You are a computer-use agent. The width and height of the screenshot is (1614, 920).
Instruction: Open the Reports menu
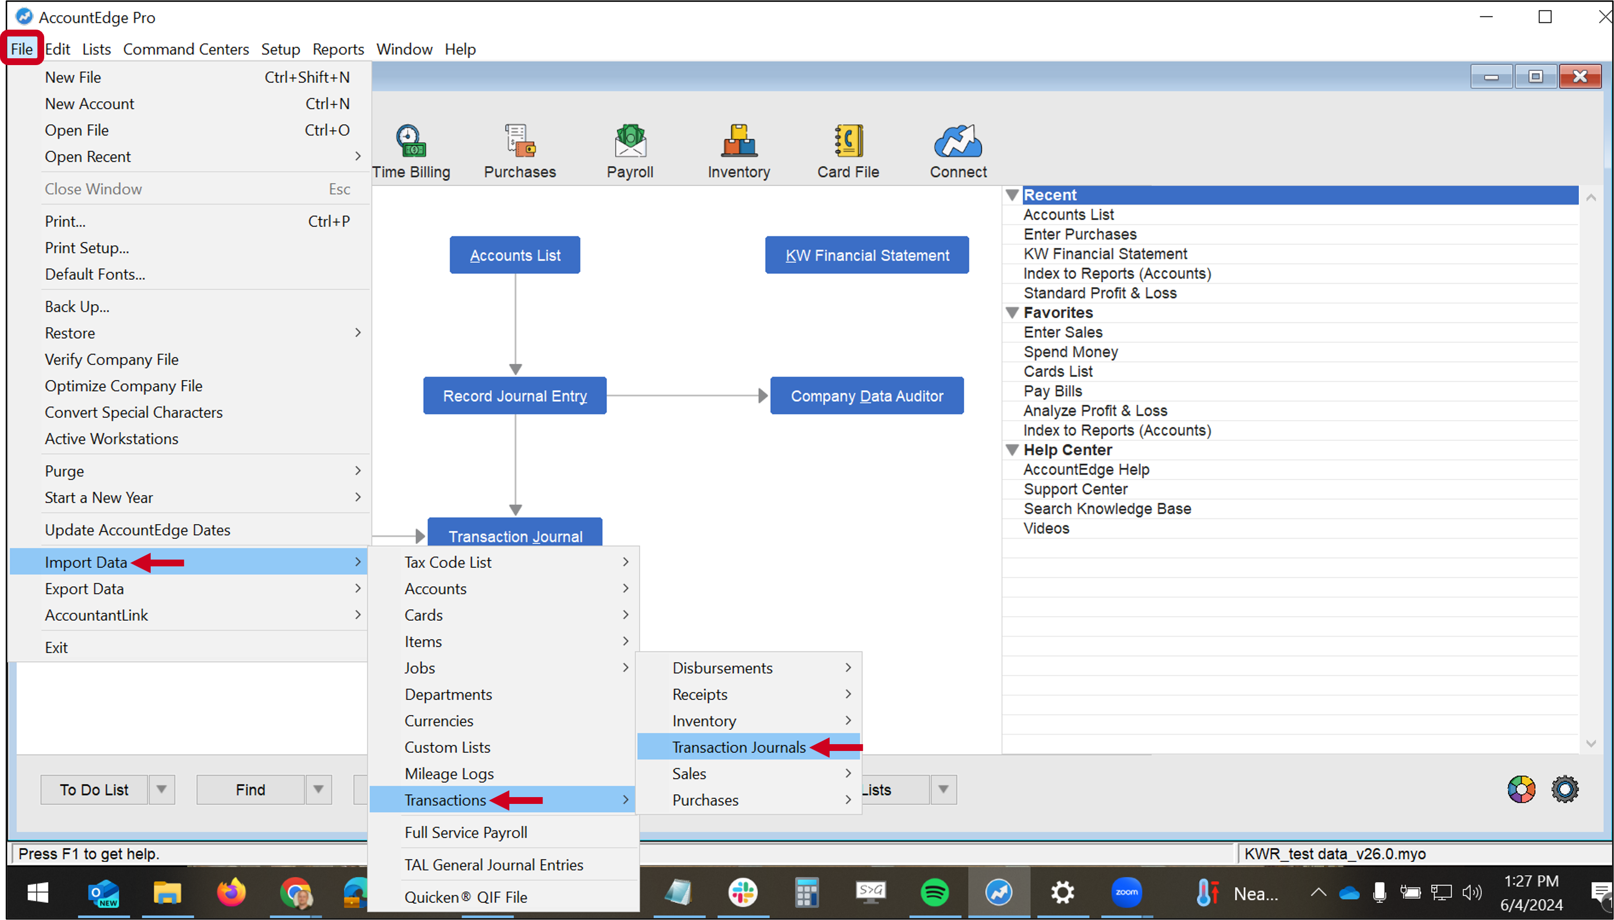(x=338, y=49)
